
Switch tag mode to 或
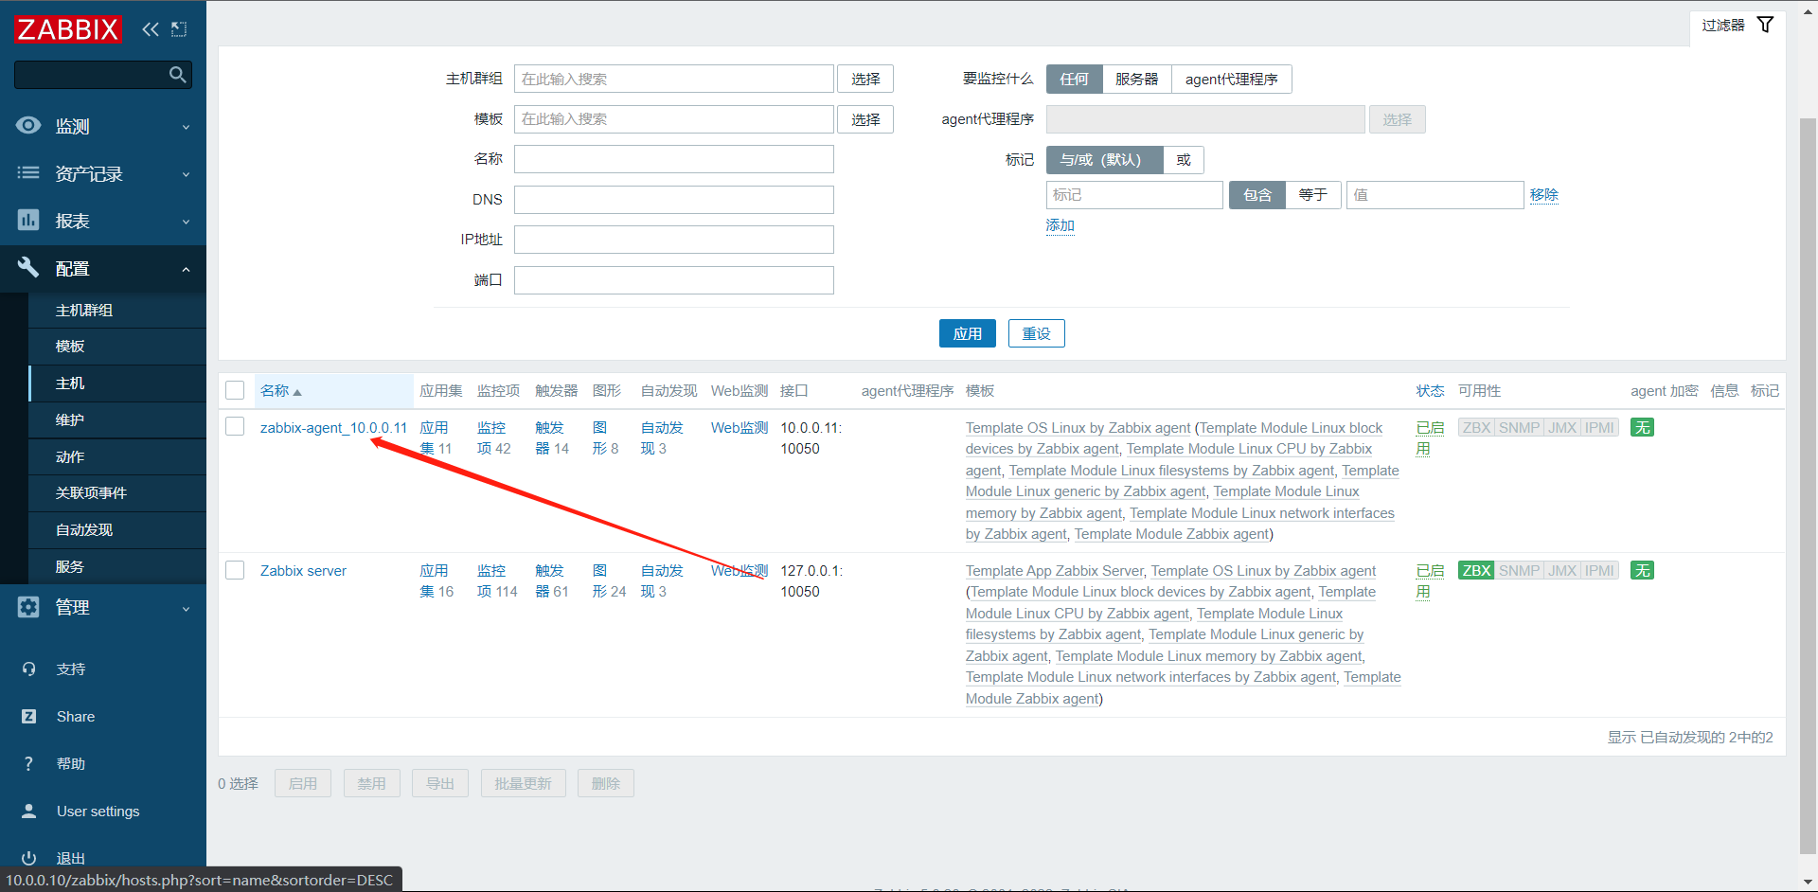[1184, 160]
